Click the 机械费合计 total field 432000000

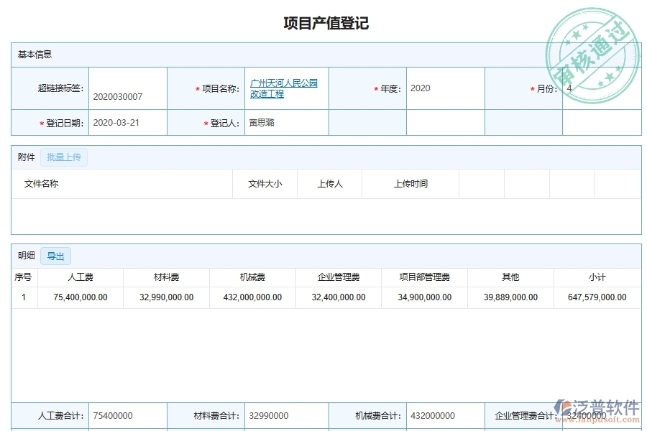(441, 415)
